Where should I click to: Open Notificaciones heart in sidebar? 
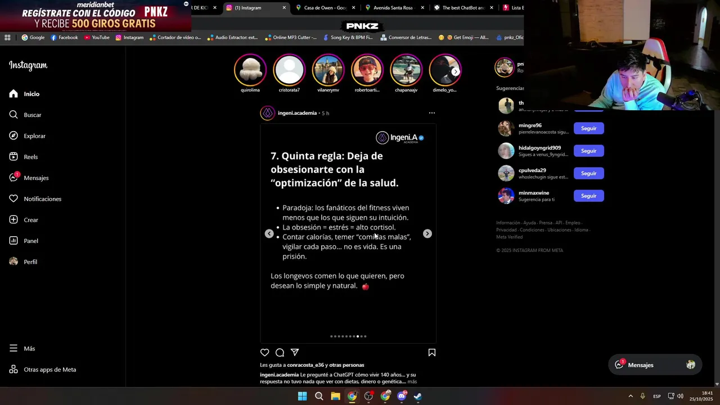[x=35, y=199]
